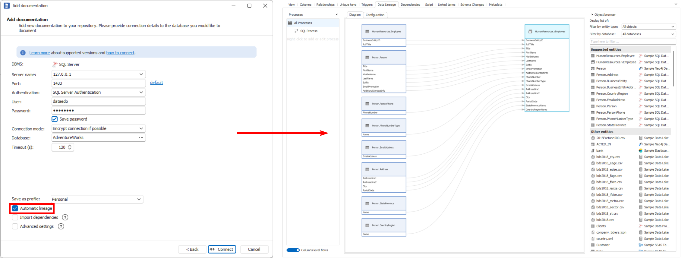Toggle the Columns level flows switch
Viewport: 681px width, 258px height.
coord(293,250)
